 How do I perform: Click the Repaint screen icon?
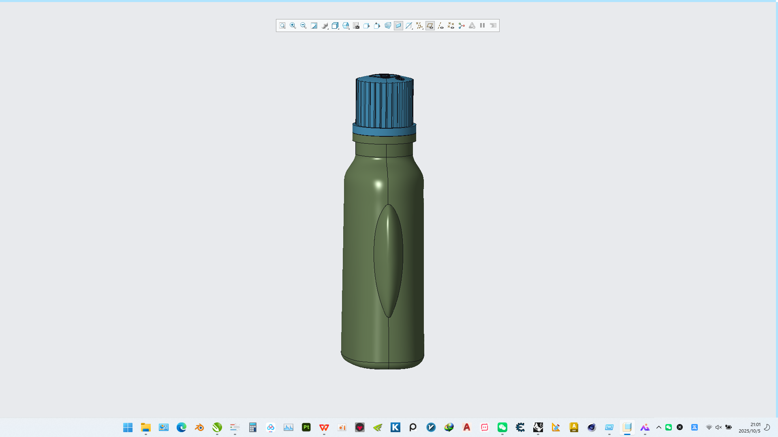(314, 25)
